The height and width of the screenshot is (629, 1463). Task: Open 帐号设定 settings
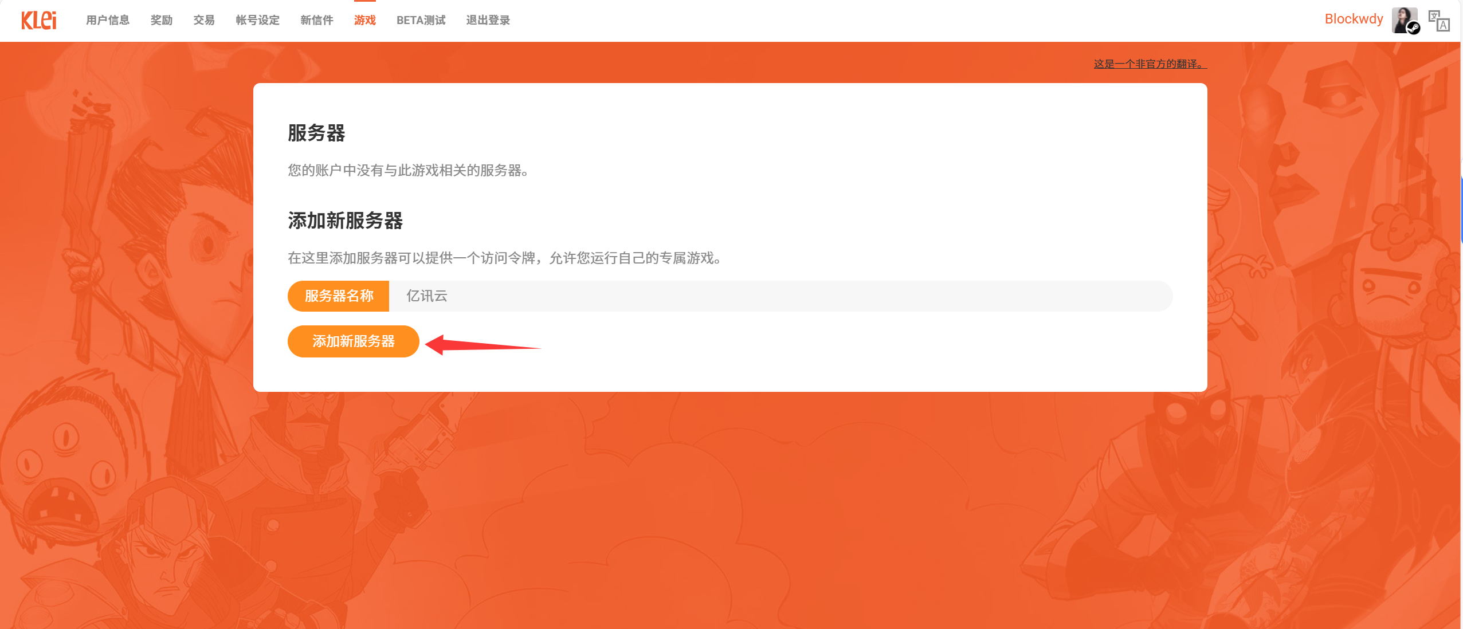pyautogui.click(x=258, y=20)
